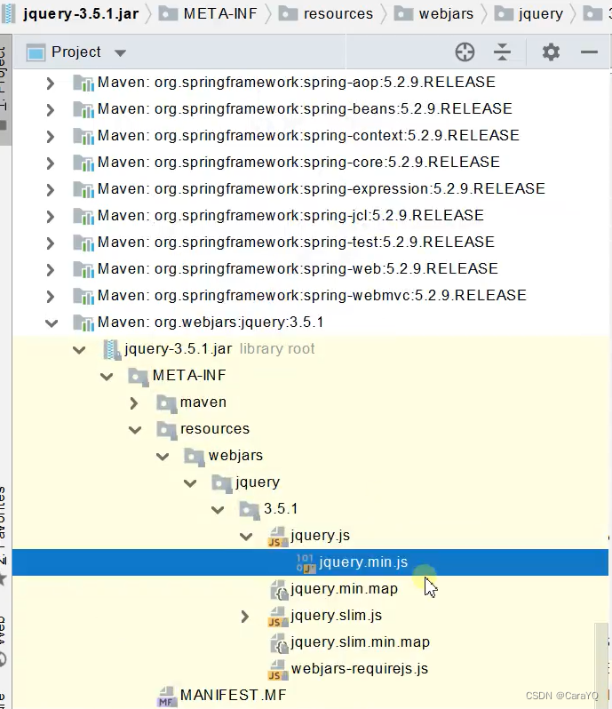Expand Maven spring-webmvc library node
Image resolution: width=612 pixels, height=709 pixels.
click(x=50, y=296)
